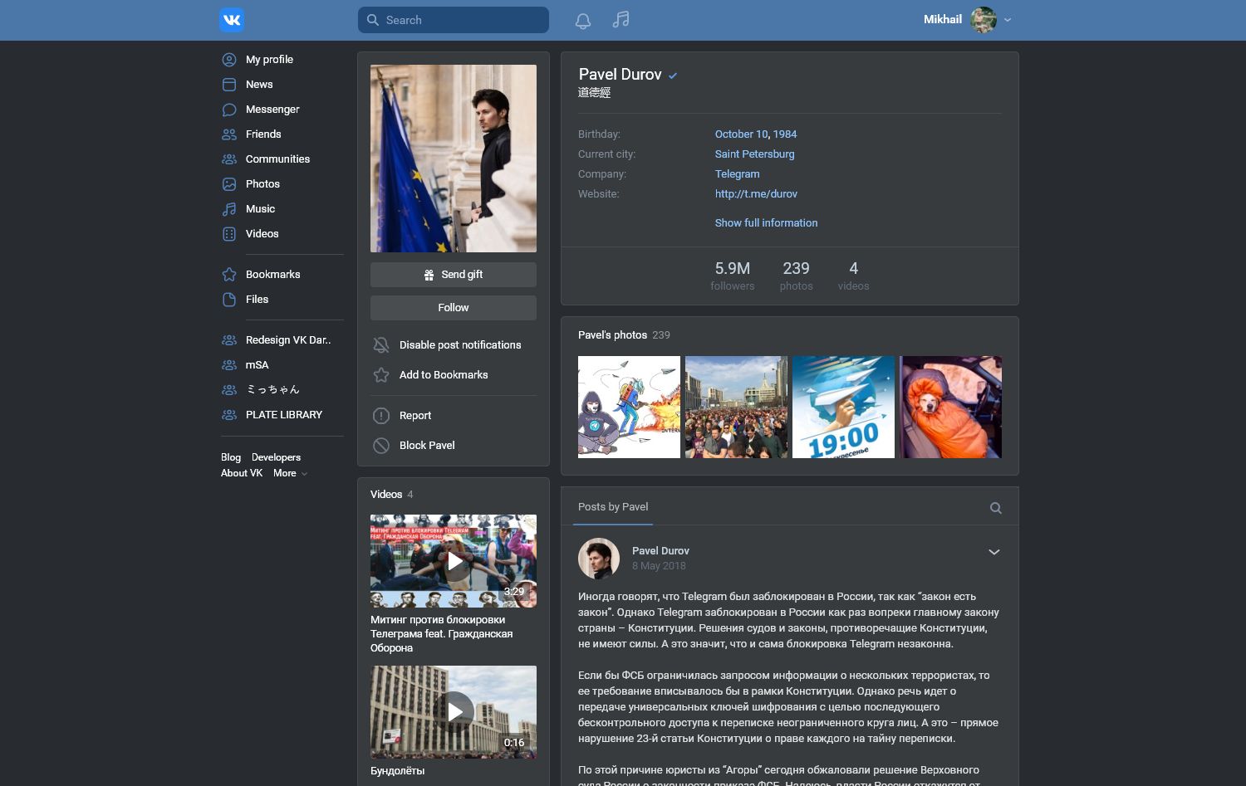Click the Bookmarks star icon in sidebar
This screenshot has height=786, width=1246.
tap(229, 275)
